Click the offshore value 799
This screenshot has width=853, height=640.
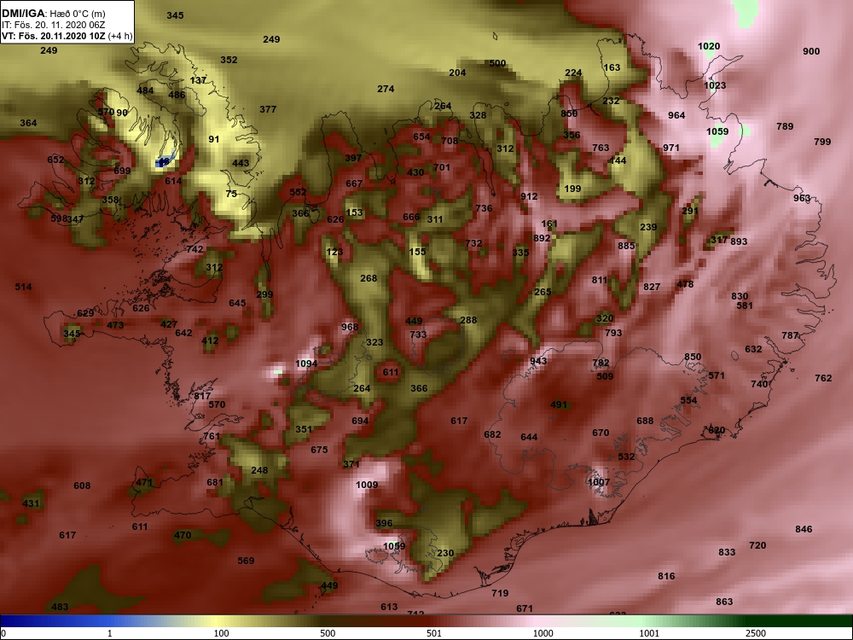tap(822, 142)
